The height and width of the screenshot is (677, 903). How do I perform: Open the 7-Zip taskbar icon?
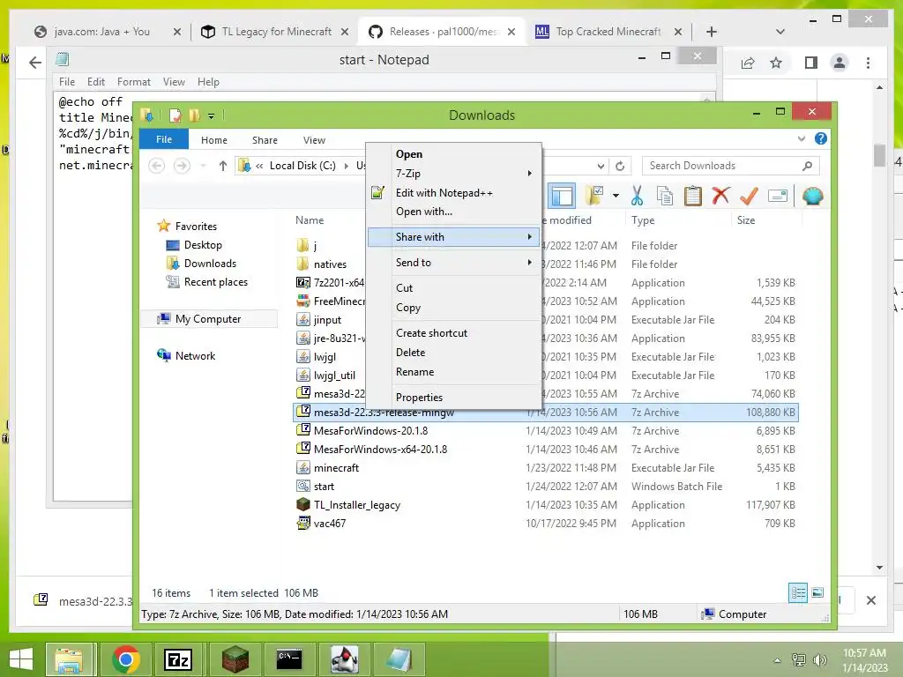[178, 659]
